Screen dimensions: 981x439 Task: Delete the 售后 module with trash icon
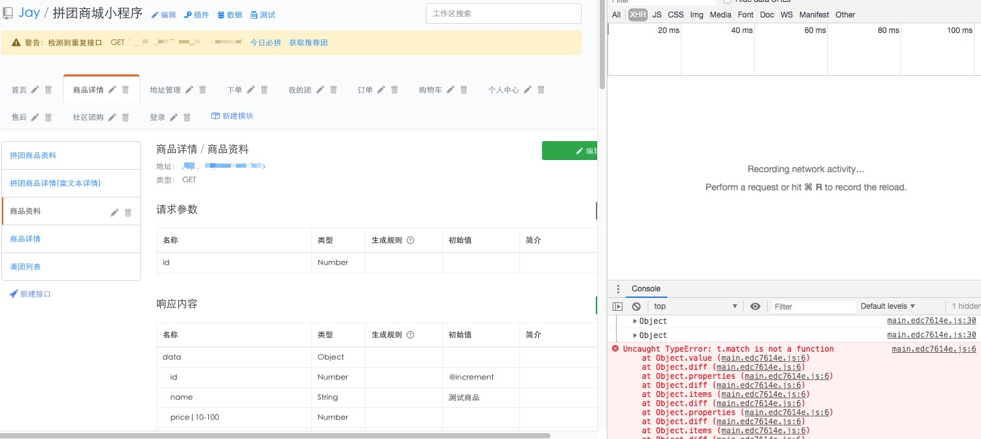(x=48, y=117)
